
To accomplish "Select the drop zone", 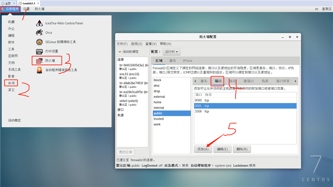I will point(171,91).
